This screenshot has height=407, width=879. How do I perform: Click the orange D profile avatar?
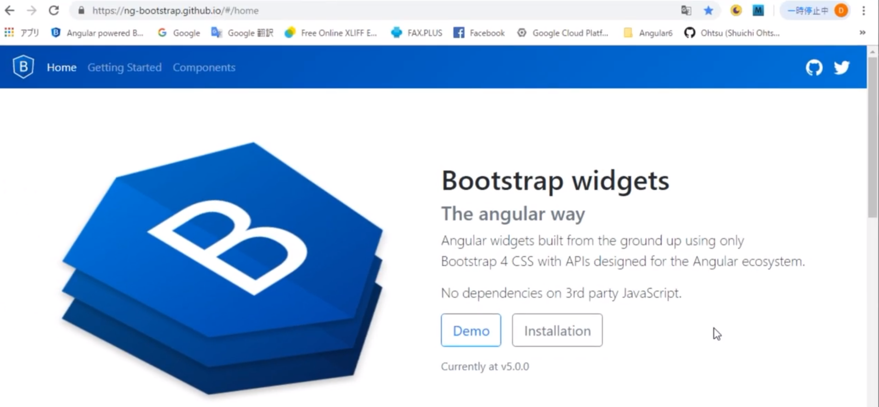click(x=841, y=10)
